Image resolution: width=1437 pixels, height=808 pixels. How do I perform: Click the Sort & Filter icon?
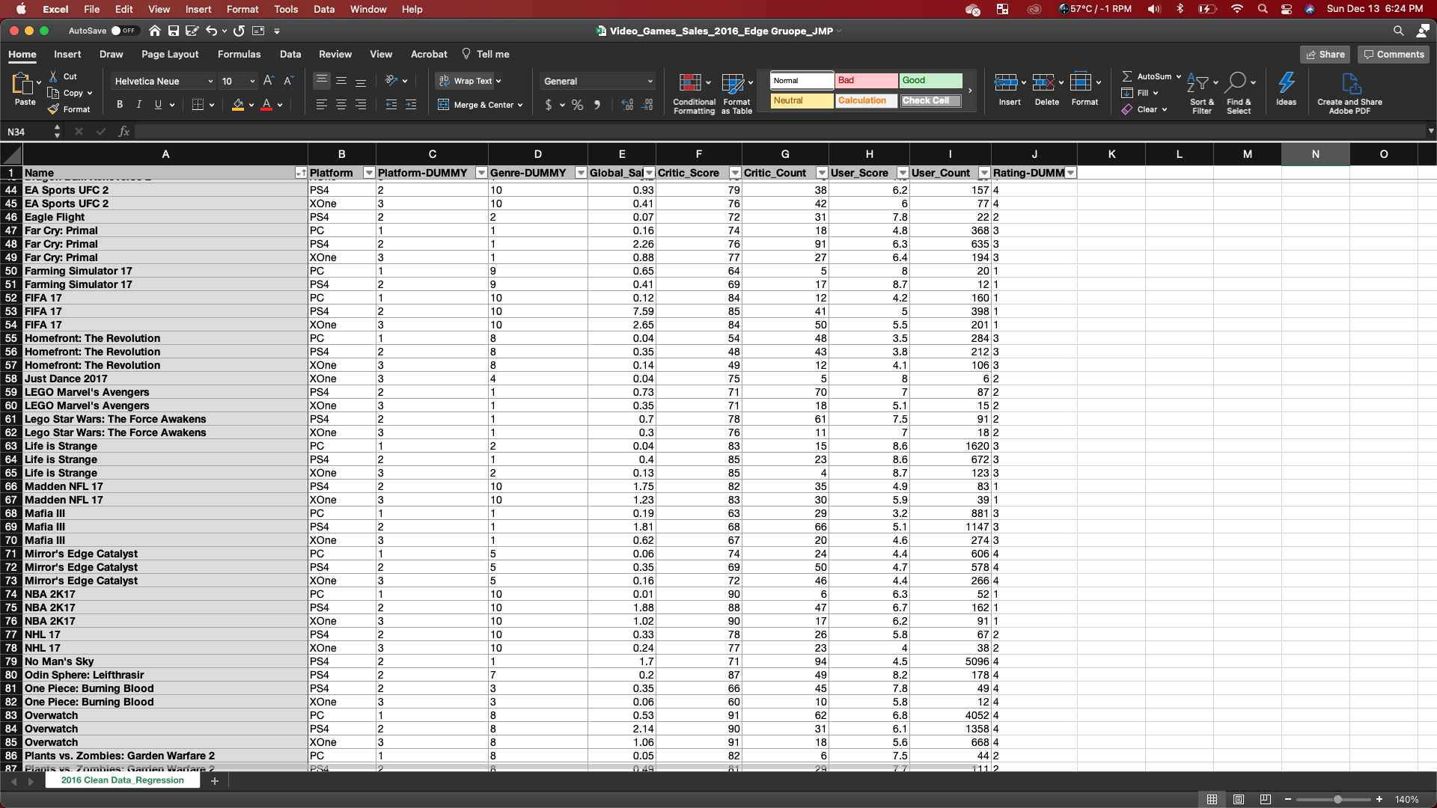[1197, 83]
